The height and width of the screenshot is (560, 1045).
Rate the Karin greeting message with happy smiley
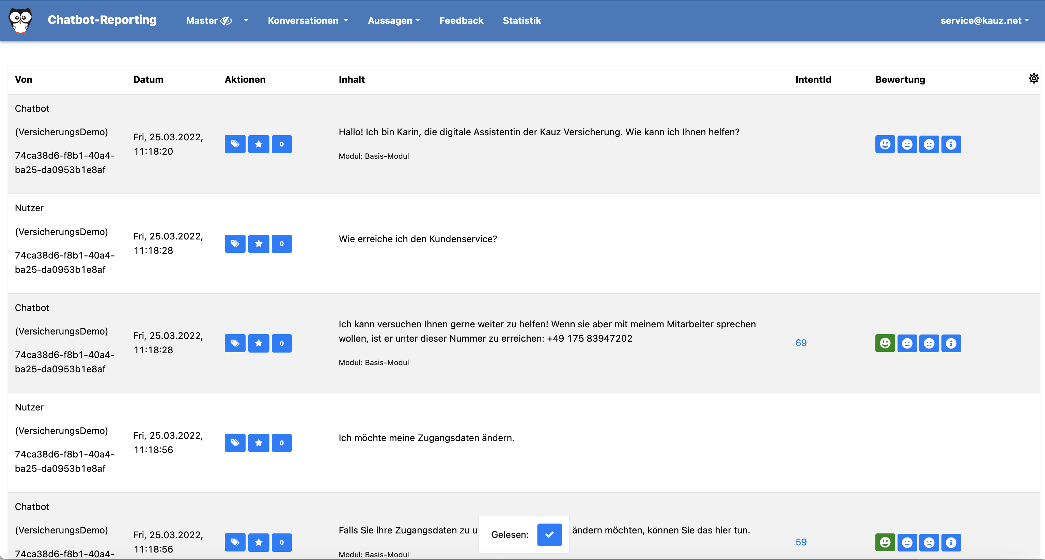click(885, 144)
